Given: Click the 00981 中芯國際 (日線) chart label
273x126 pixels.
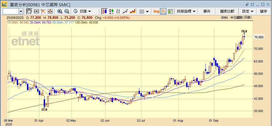Looking at the screenshot, I should click(x=236, y=17).
